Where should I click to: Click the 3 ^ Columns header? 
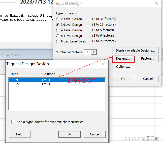pos(46,74)
